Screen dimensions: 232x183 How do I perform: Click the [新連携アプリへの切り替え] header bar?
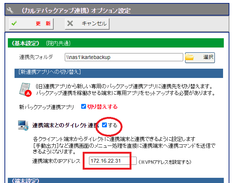[x=119, y=73]
